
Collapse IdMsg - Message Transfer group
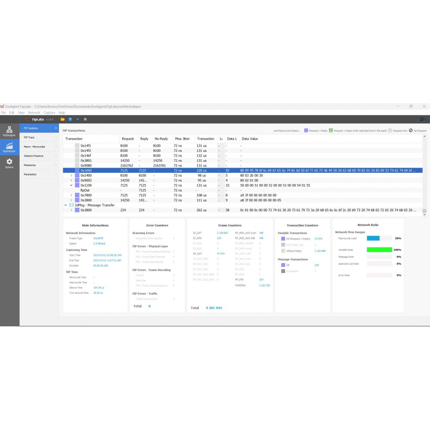65,205
